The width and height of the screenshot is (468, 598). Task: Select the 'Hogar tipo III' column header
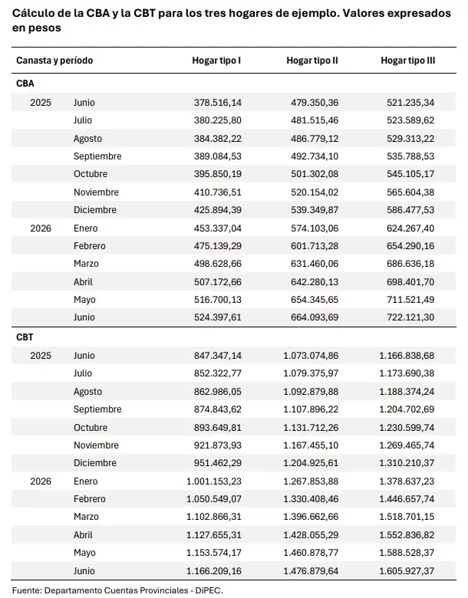pyautogui.click(x=408, y=61)
